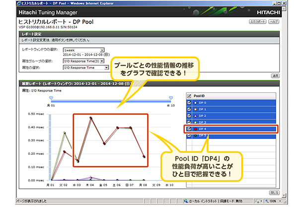Uncheck the DP 1 checkbox

tap(189, 109)
